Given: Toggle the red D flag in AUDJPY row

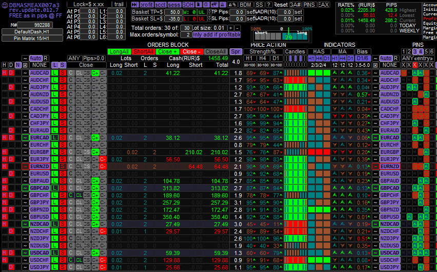Looking at the screenshot, I should (x=11, y=87).
